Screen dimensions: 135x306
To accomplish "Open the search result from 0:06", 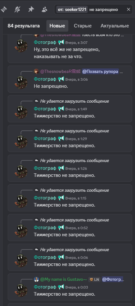I will click(70, 257).
